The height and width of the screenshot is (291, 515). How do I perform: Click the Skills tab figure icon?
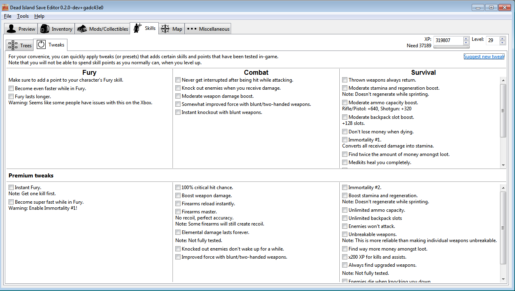coord(138,28)
